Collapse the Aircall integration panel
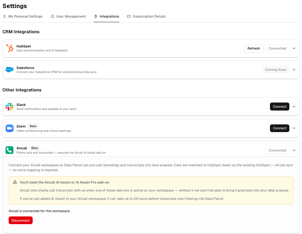The height and width of the screenshot is (234, 302). pos(294,150)
